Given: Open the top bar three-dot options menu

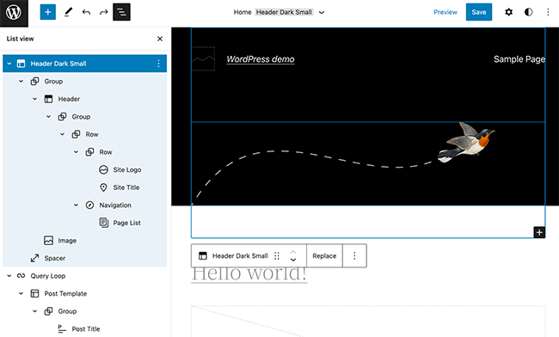Looking at the screenshot, I should [x=548, y=12].
